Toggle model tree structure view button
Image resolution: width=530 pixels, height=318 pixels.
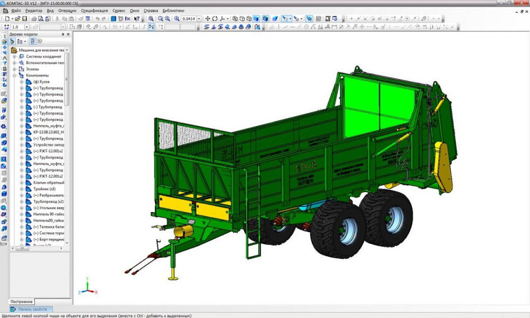tap(12, 41)
